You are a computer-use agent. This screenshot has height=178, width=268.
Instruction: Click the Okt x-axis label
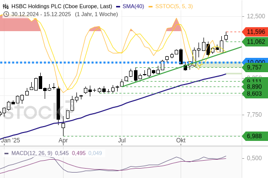click(181, 140)
